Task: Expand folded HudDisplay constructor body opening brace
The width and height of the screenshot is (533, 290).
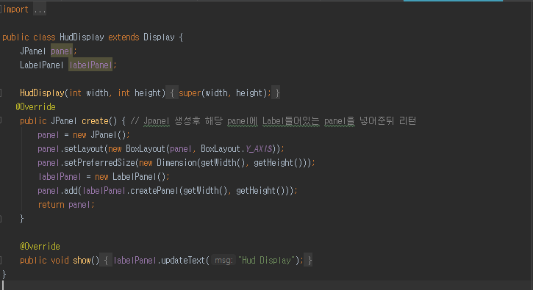Action: click(172, 93)
